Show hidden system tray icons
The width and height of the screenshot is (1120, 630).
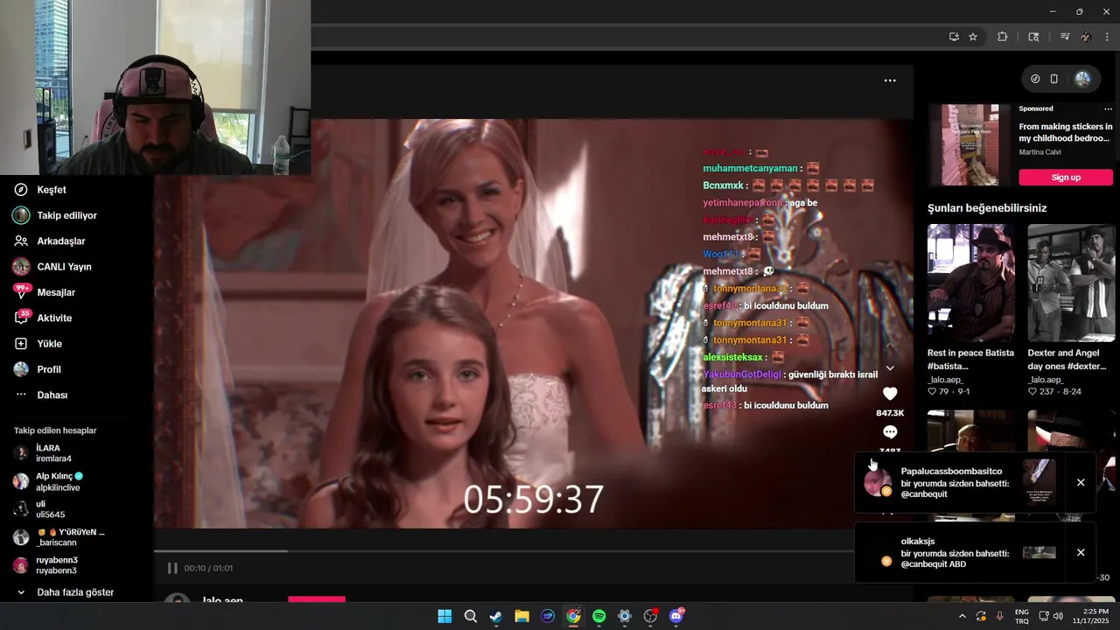tap(962, 616)
